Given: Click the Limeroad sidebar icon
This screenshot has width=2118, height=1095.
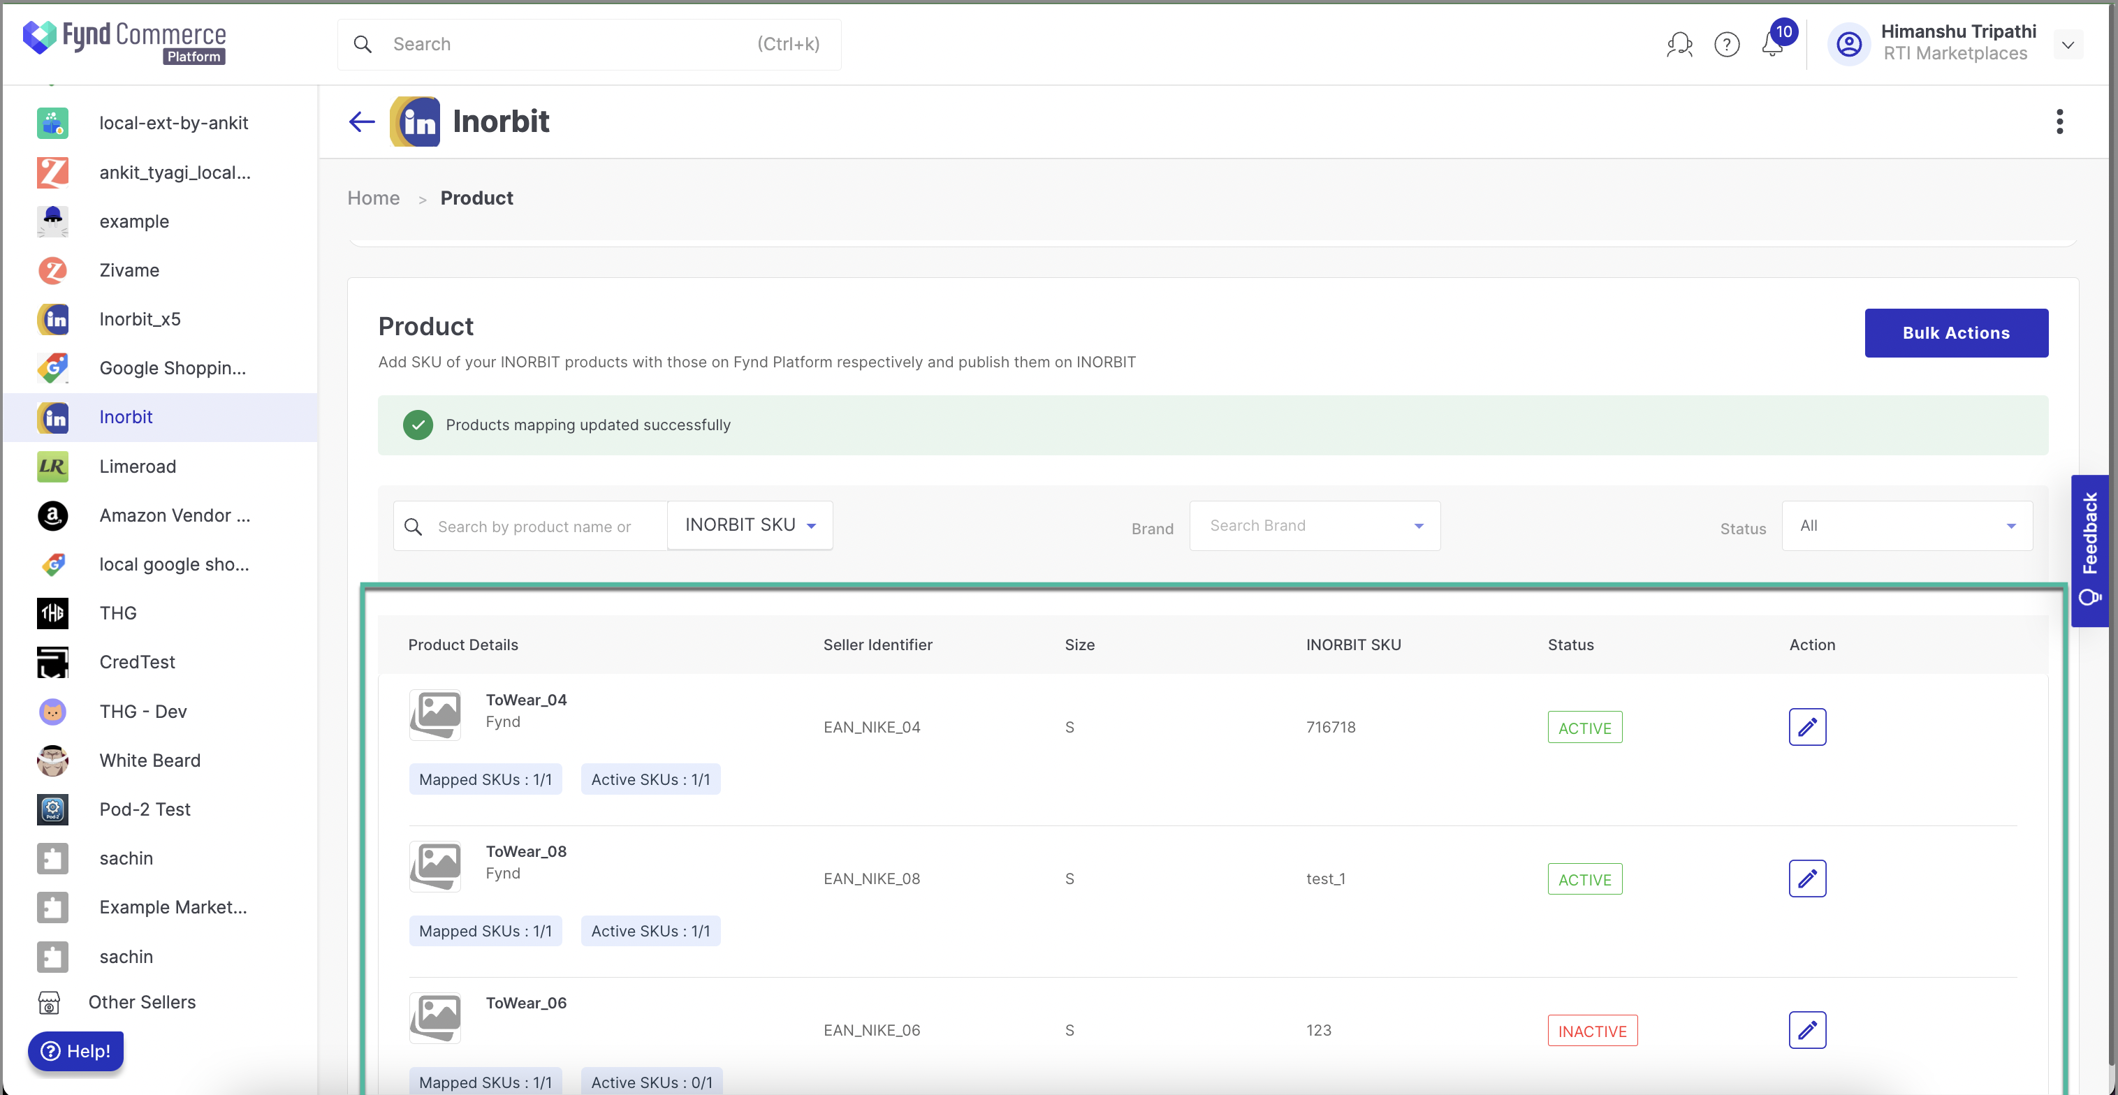Looking at the screenshot, I should [52, 467].
